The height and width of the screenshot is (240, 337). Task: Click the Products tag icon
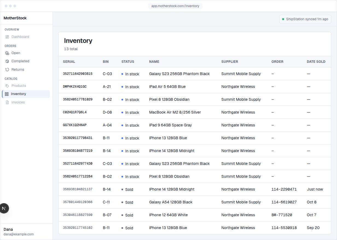coord(7,86)
